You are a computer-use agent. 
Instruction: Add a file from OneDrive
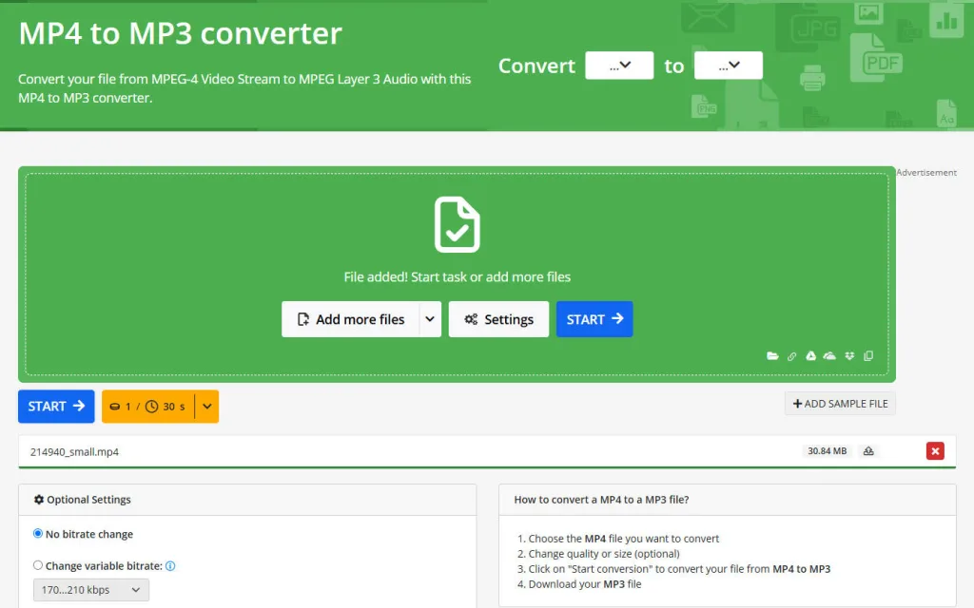[x=828, y=355]
